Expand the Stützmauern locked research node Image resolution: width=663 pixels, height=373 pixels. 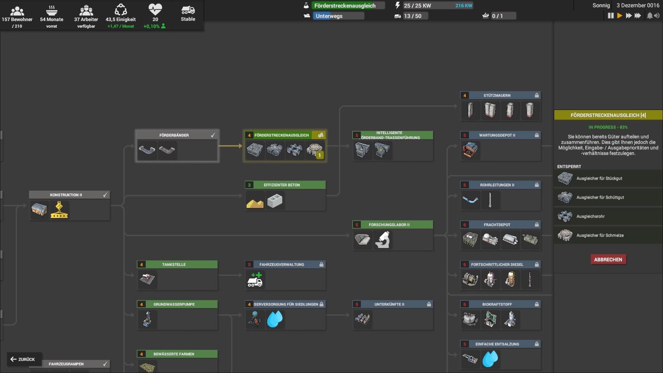point(500,95)
